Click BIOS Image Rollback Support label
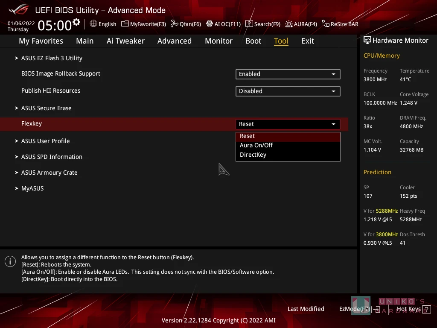The height and width of the screenshot is (328, 437). [x=61, y=73]
